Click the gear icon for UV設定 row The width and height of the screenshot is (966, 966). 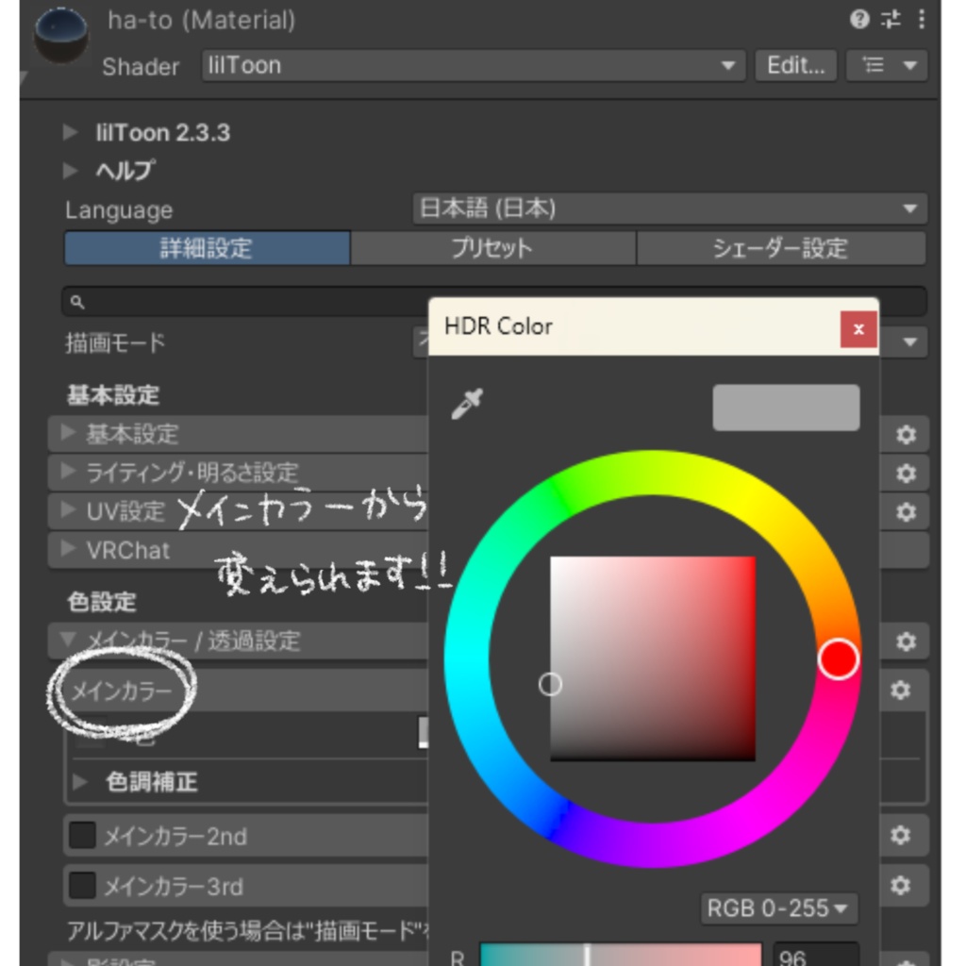tap(906, 511)
